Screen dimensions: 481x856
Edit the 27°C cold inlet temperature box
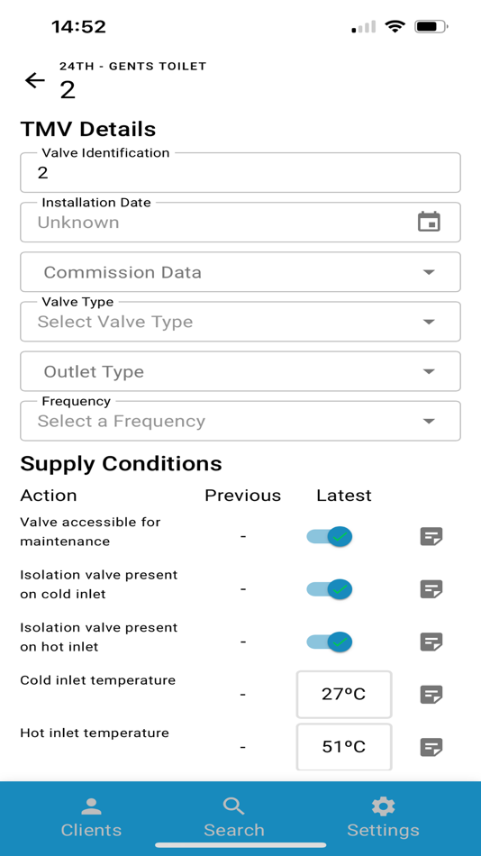coord(344,695)
